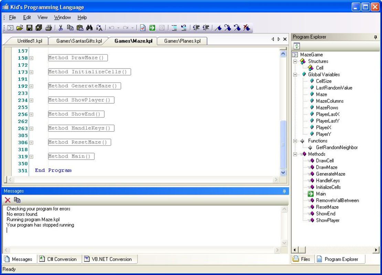Run the program with green arrow icon
The width and height of the screenshot is (382, 275).
coord(152,28)
